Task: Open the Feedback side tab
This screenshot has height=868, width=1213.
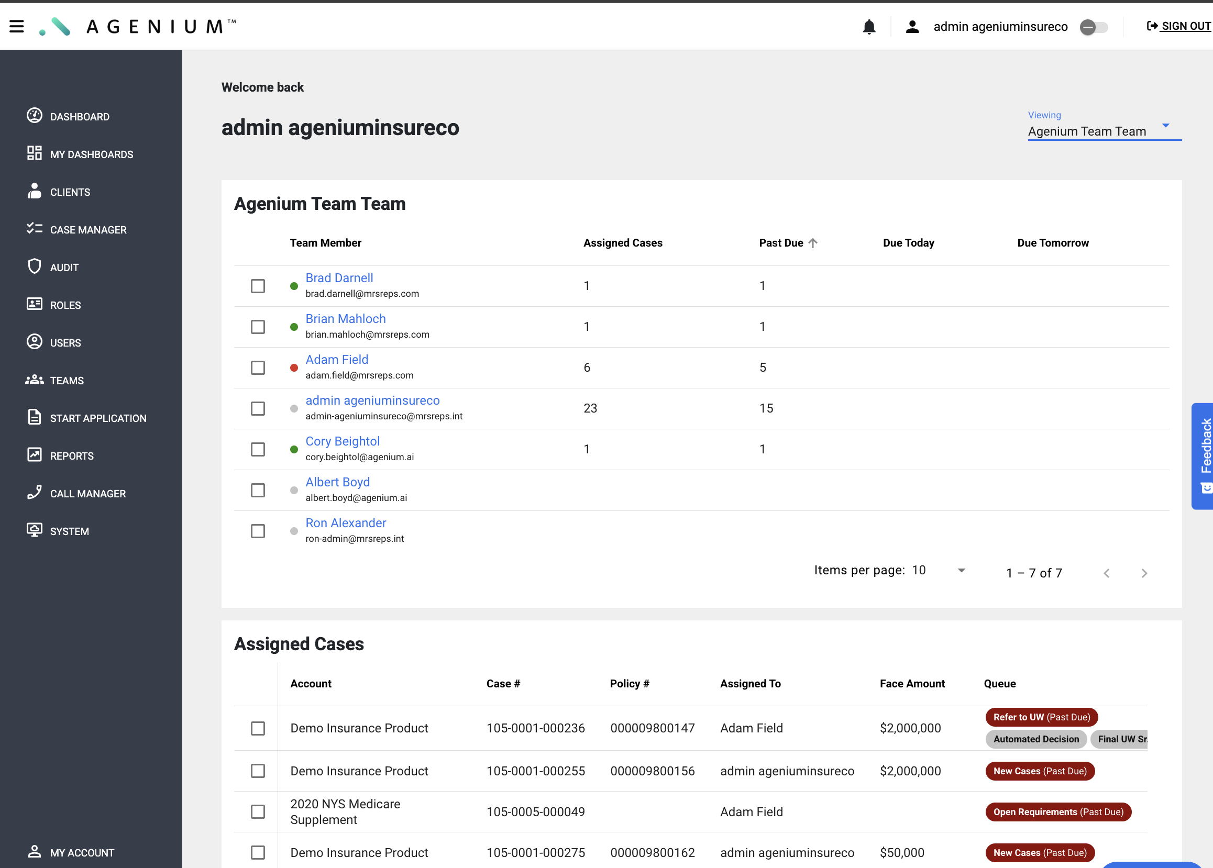Action: pyautogui.click(x=1203, y=456)
